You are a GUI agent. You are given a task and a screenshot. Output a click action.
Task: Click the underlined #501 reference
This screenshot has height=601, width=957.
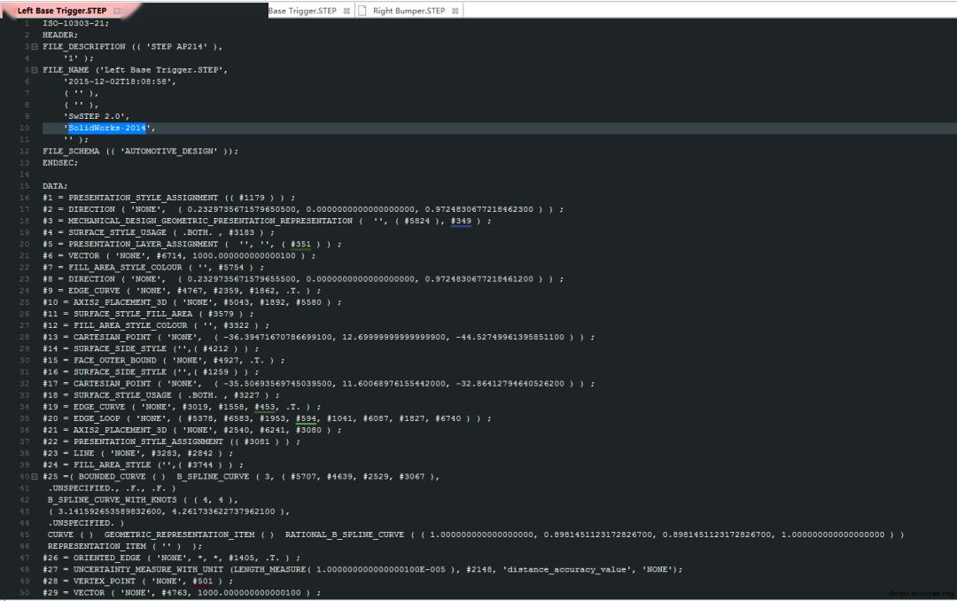(203, 581)
